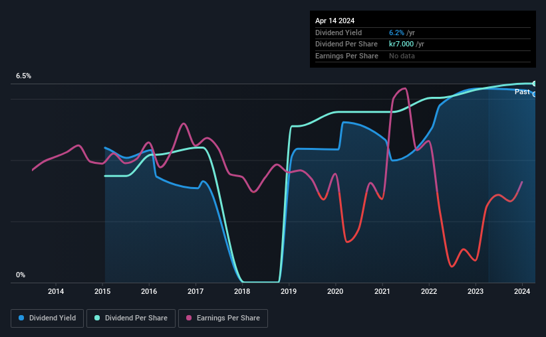546x337 pixels.
Task: Click the teal Dividend Per Share legend dot
Action: (97, 318)
